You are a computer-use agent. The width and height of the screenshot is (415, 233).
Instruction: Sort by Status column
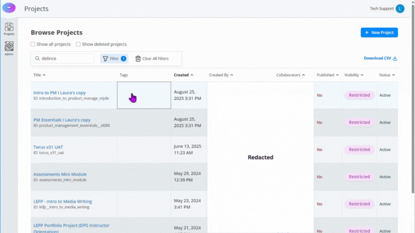point(387,75)
